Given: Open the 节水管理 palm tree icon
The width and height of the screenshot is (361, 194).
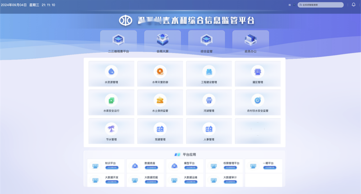Looking at the screenshot, I should pyautogui.click(x=111, y=129).
